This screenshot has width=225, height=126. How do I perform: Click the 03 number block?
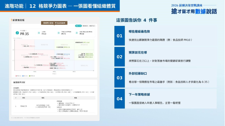tap(119, 78)
